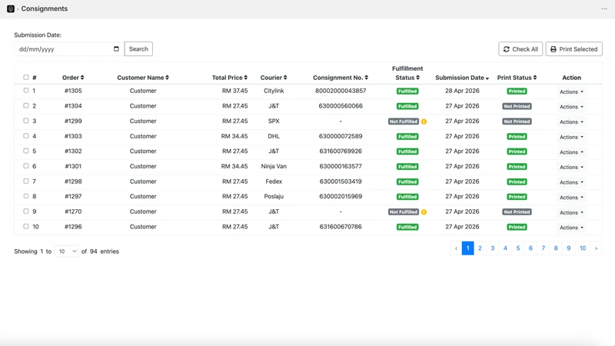Go to previous page arrow

point(456,248)
